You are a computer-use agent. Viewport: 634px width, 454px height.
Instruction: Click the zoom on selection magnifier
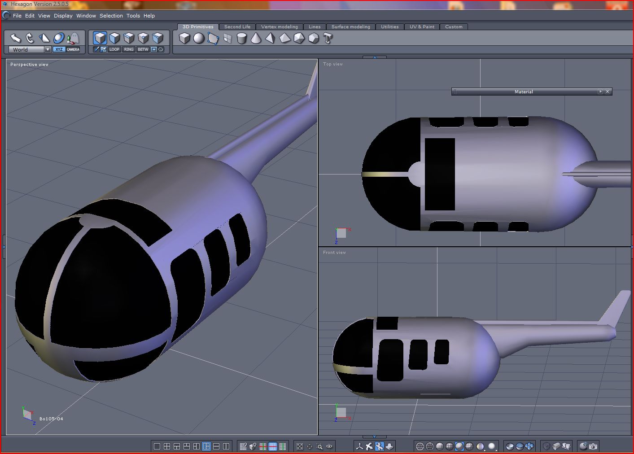319,446
